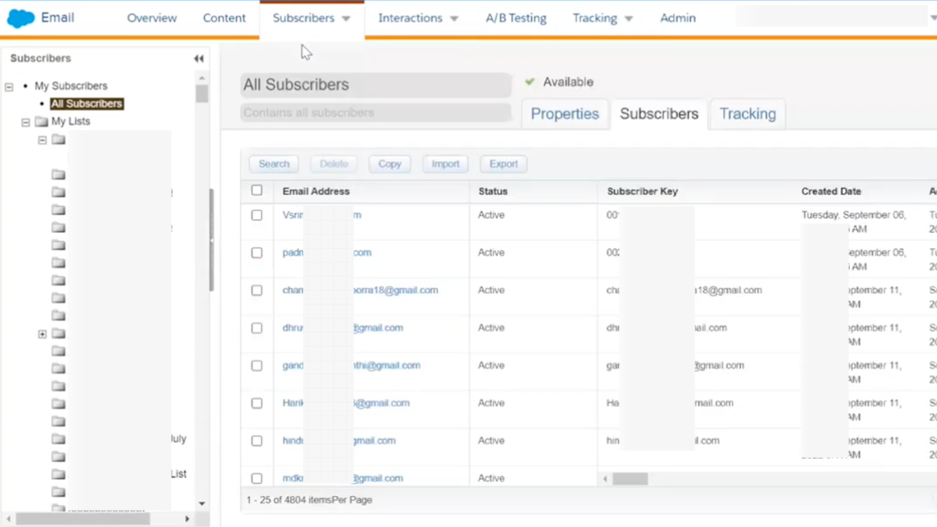Open the Content menu item
Screen dimensions: 937x527
click(224, 18)
